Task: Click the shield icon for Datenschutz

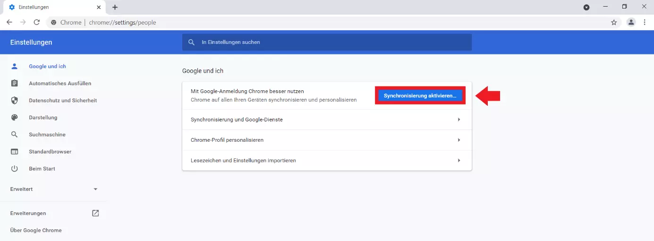Action: click(x=14, y=100)
